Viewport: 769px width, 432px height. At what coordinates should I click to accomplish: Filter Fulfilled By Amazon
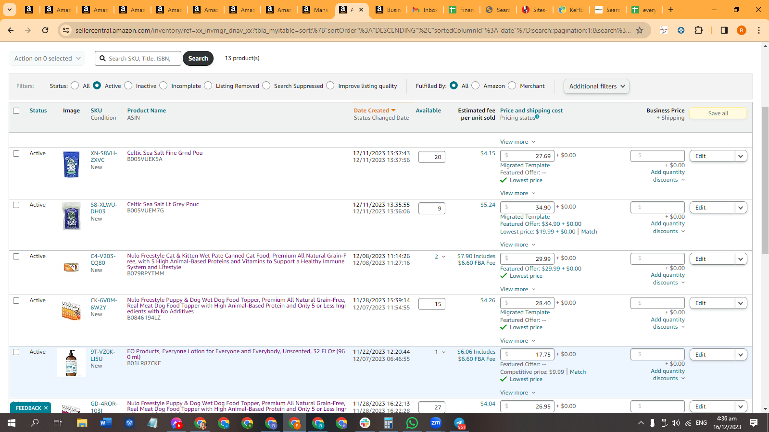click(476, 86)
